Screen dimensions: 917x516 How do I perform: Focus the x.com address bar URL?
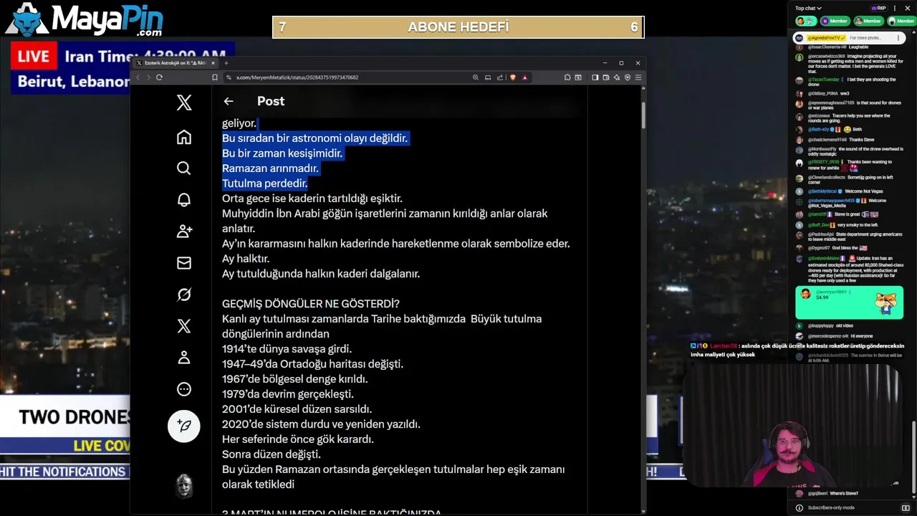tap(297, 77)
